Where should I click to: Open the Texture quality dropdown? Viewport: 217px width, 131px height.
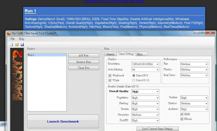point(194,98)
